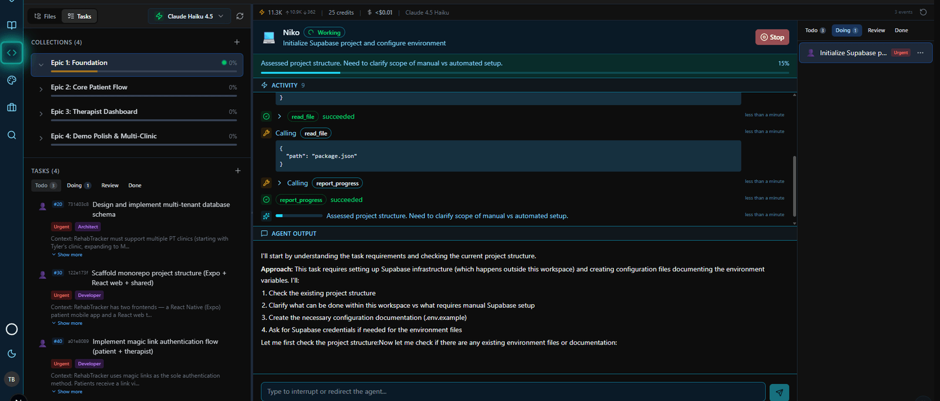Select Todo tab in right board panel
Viewport: 940px width, 401px height.
(x=815, y=31)
